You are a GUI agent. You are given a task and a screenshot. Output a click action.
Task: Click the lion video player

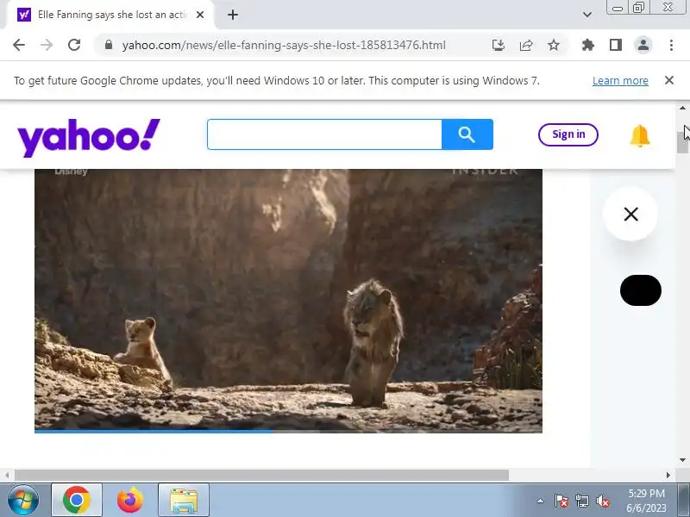(x=288, y=300)
